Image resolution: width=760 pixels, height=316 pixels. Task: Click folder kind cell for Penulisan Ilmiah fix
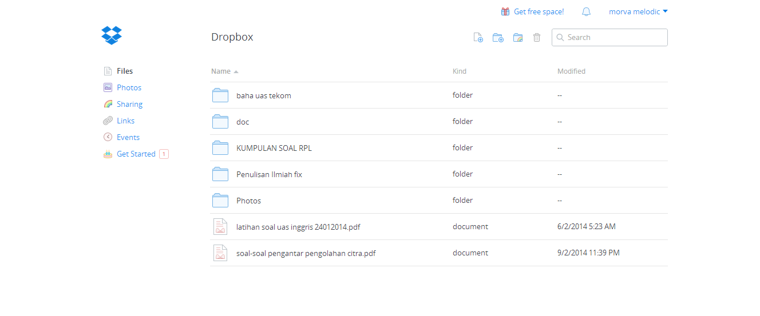(462, 174)
